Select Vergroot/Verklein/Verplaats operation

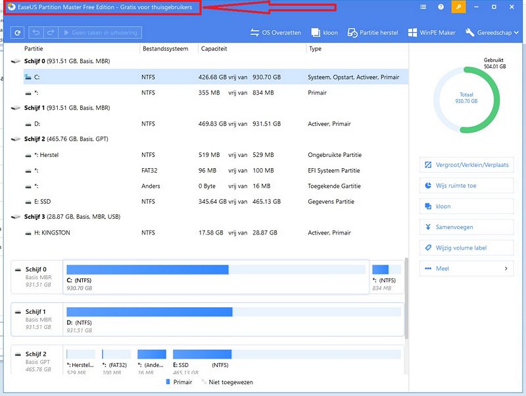(x=467, y=165)
